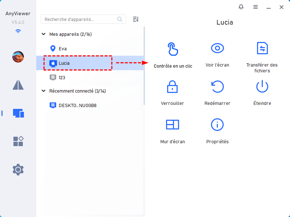The image size is (290, 217).
Task: Click in the Recherche d'appareils search field
Action: tap(83, 19)
